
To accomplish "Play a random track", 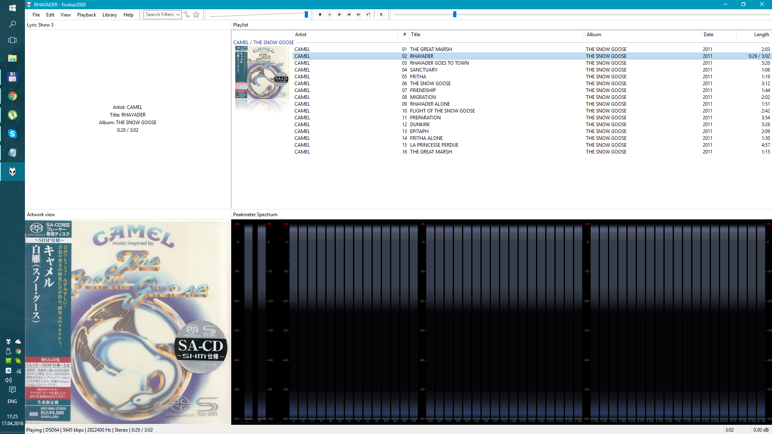I will [368, 14].
